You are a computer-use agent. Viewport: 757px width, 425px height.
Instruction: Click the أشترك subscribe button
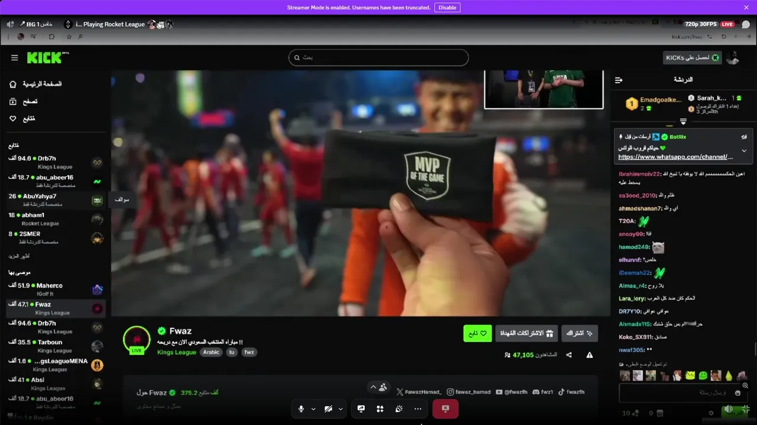pyautogui.click(x=580, y=333)
